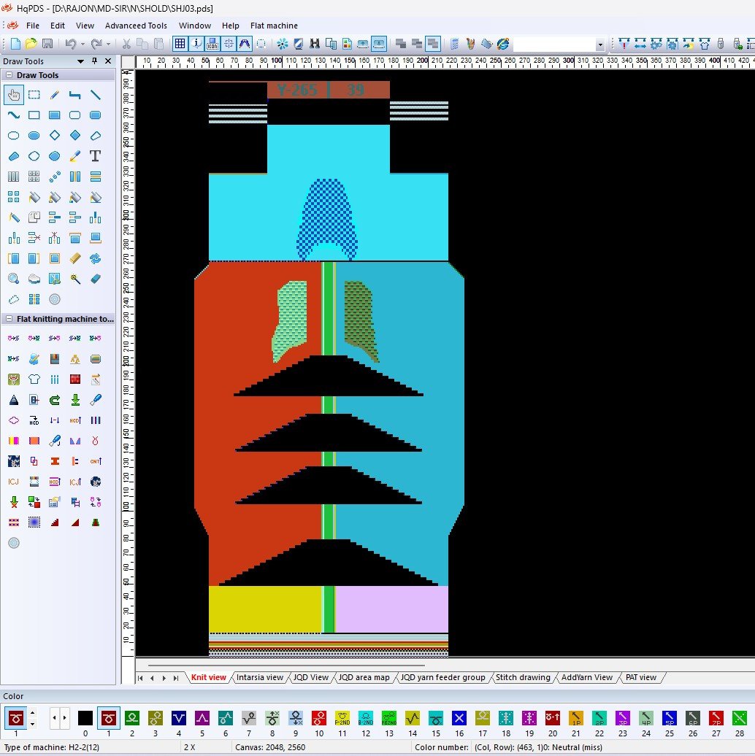Open the empty toolbar combo box dropdown

point(600,45)
